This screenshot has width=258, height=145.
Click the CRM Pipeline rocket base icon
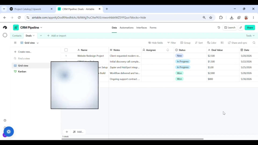tap(16, 28)
